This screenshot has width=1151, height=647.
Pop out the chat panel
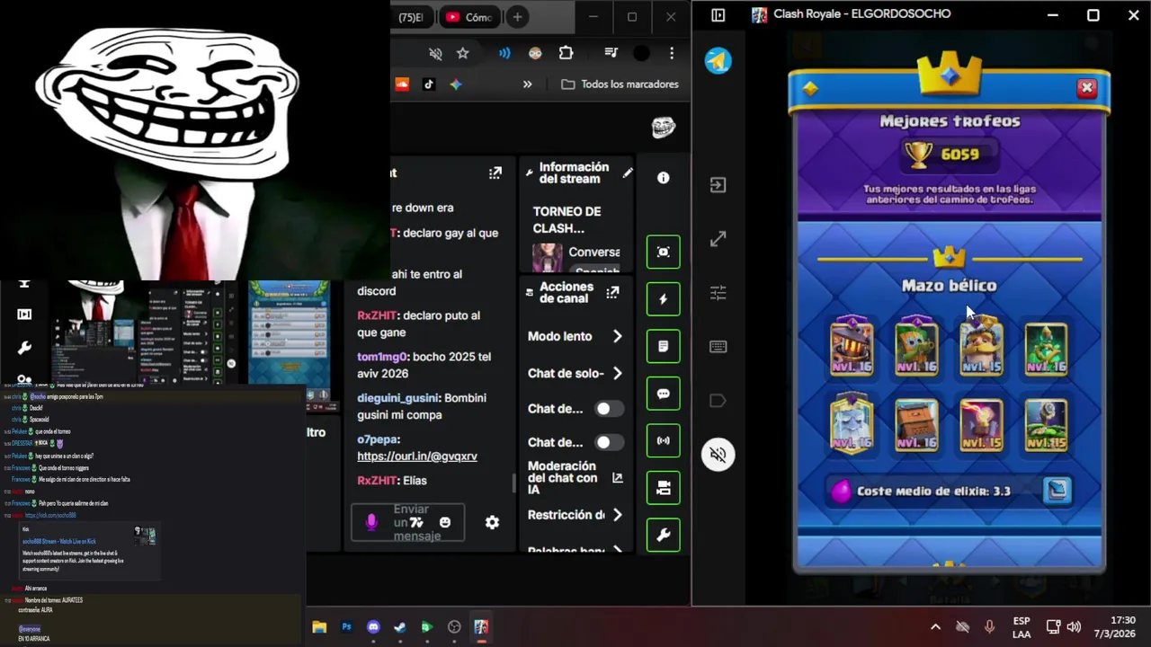click(x=495, y=173)
